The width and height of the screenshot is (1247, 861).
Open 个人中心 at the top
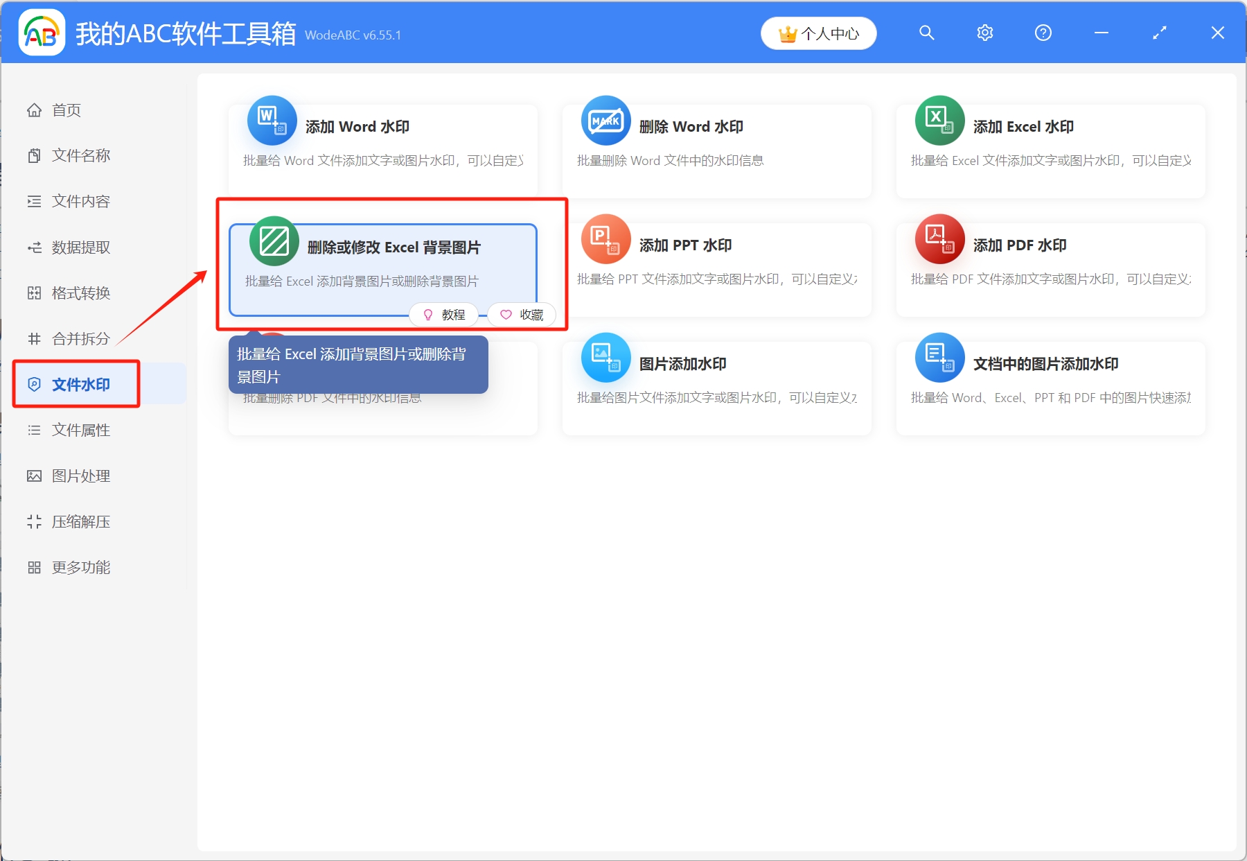(818, 33)
